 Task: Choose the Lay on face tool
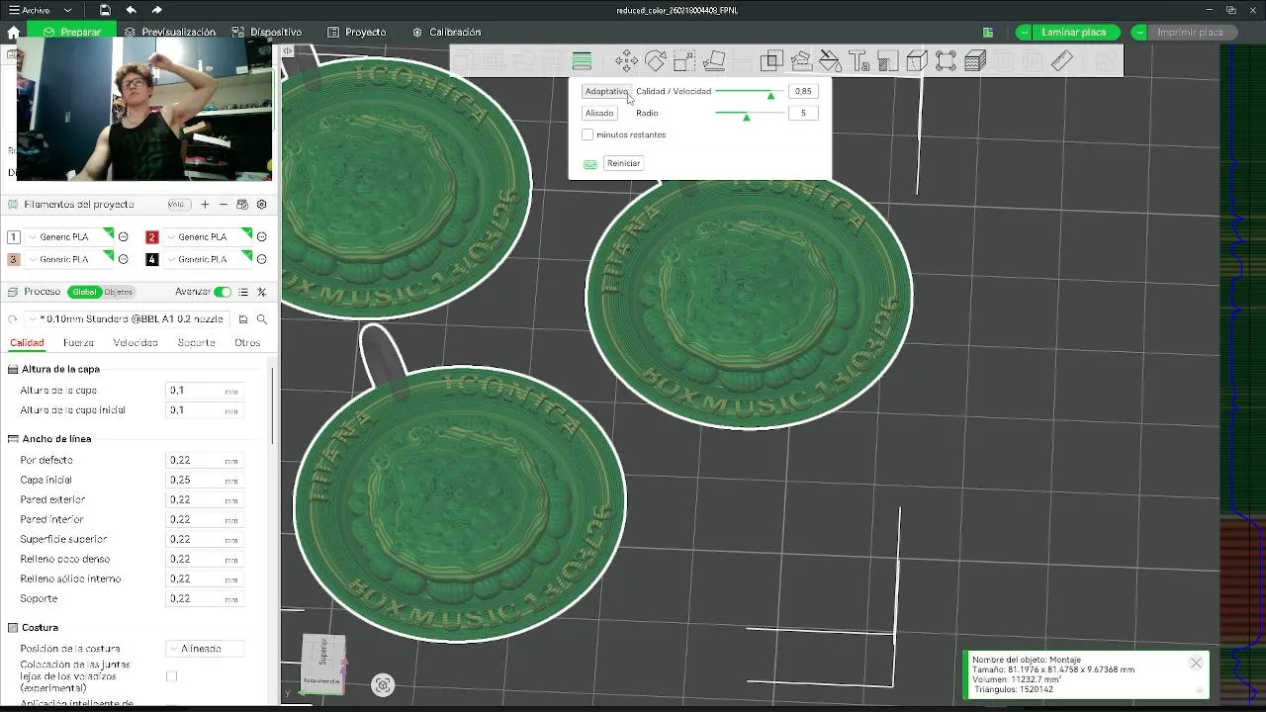[713, 61]
